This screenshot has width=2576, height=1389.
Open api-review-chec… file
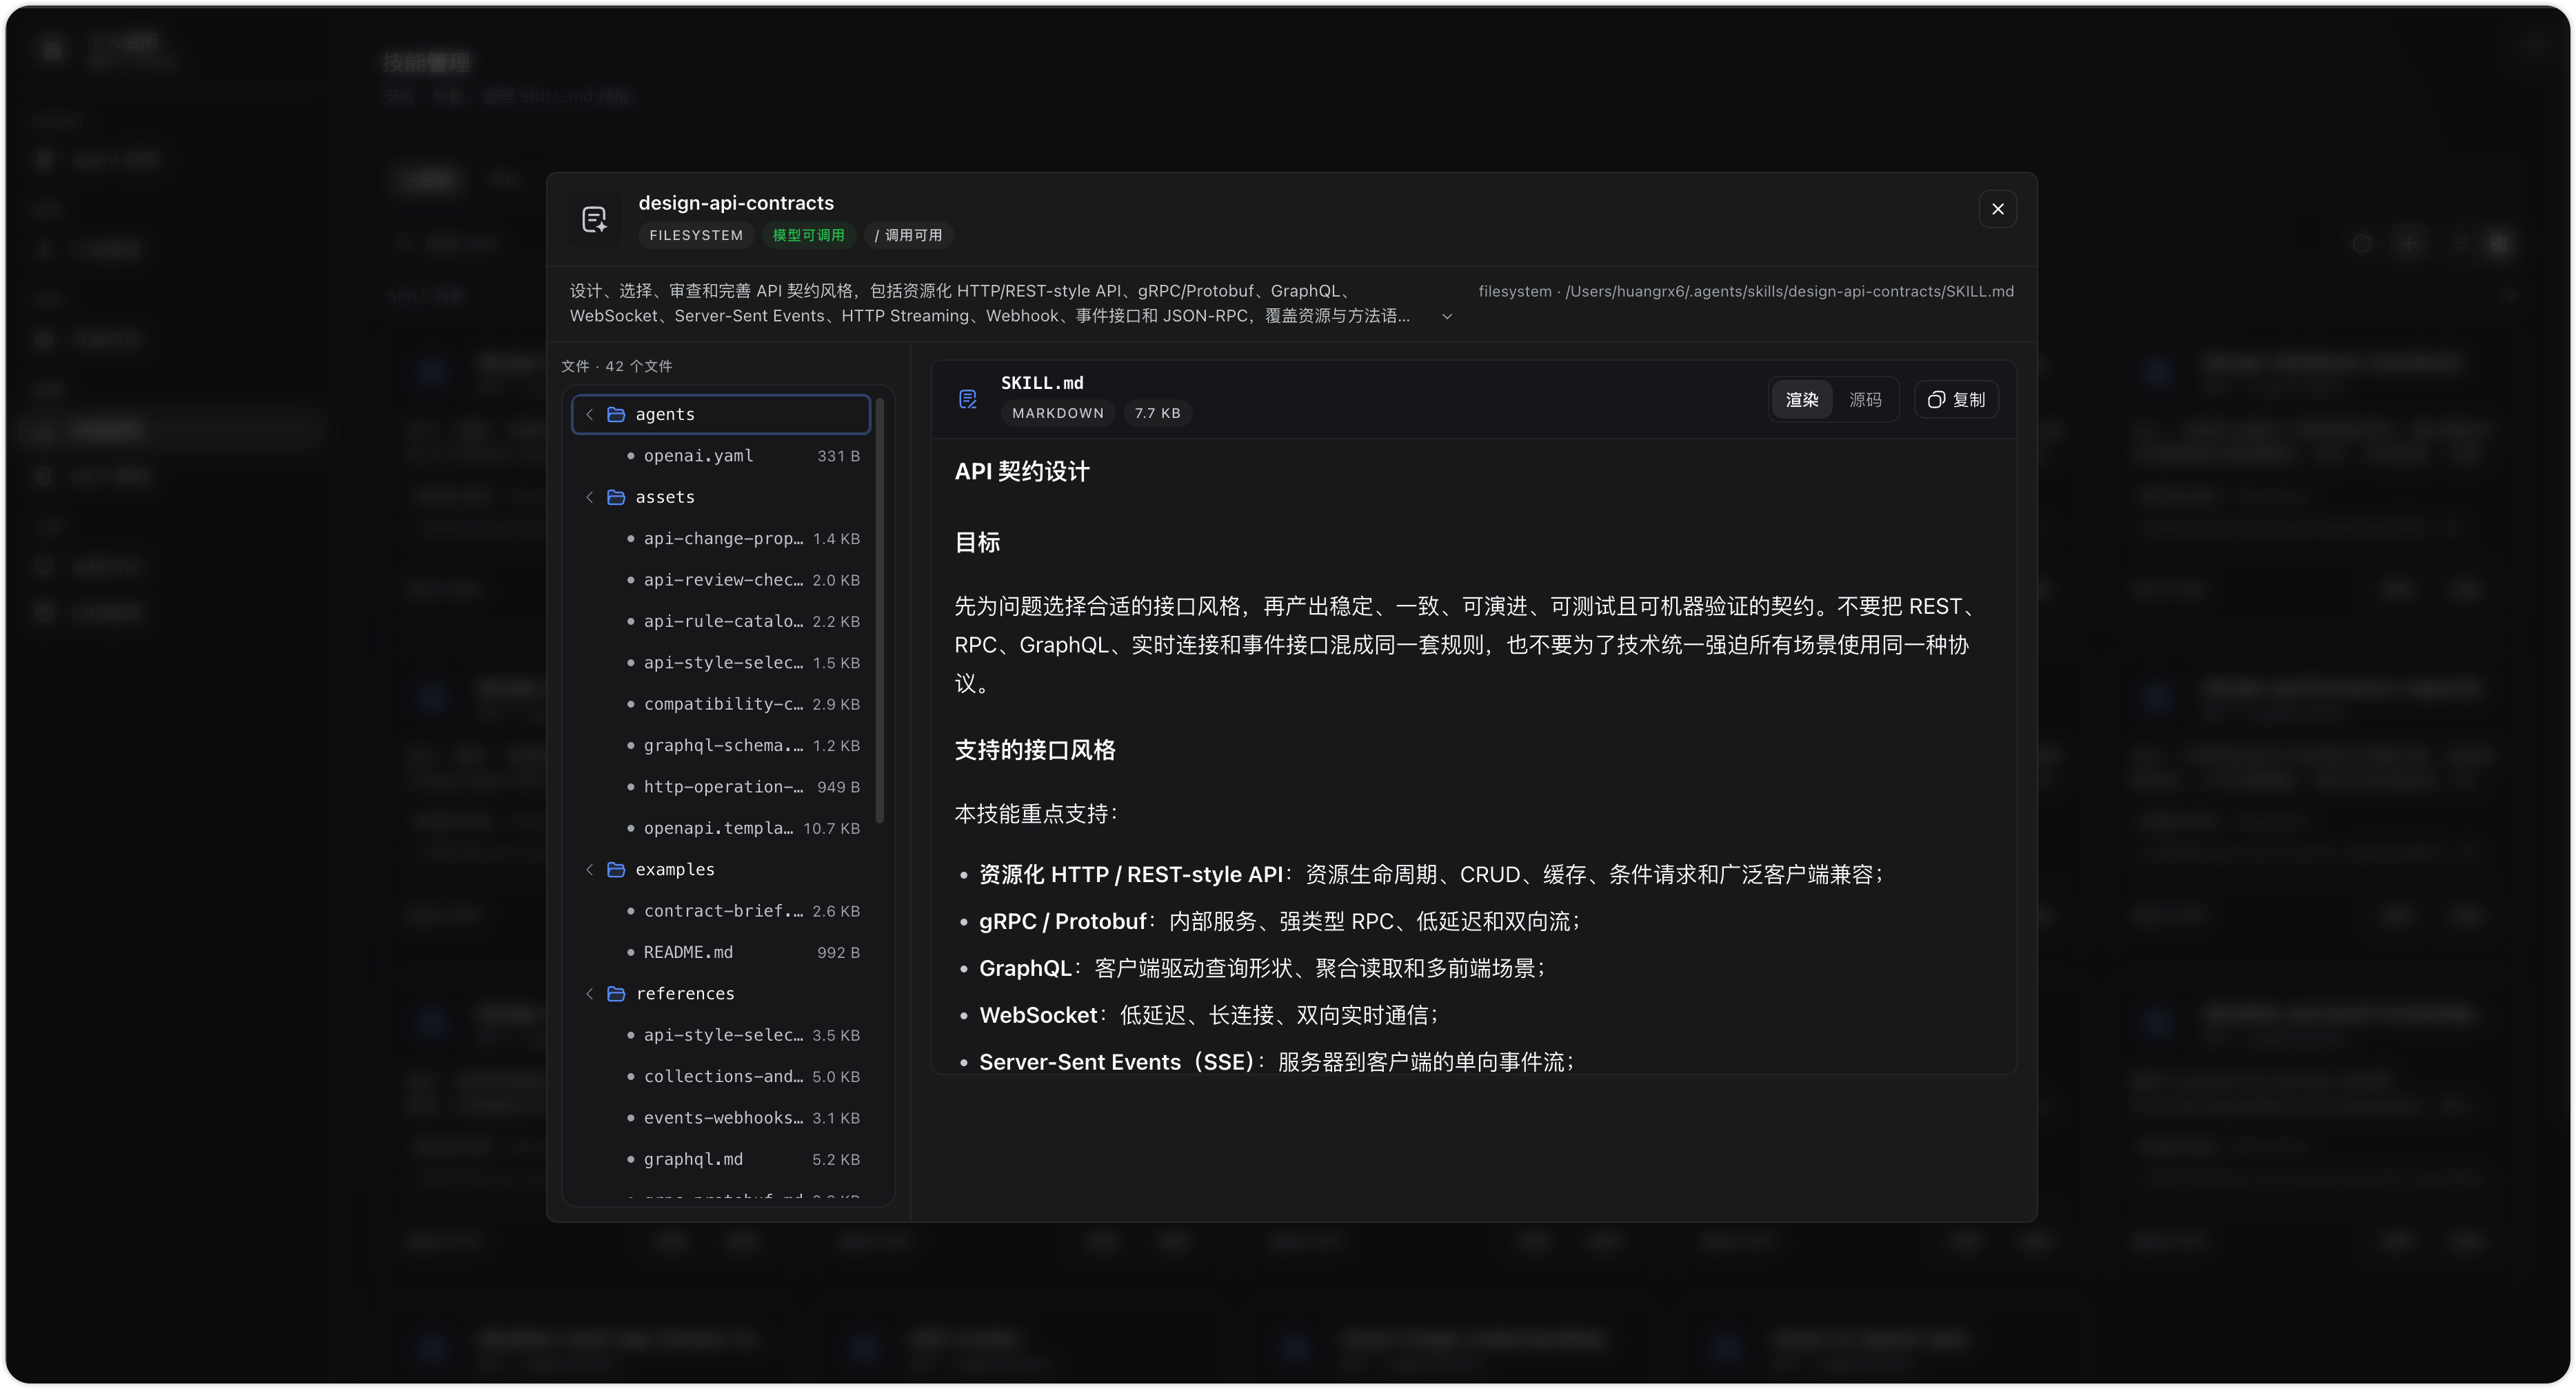click(722, 580)
